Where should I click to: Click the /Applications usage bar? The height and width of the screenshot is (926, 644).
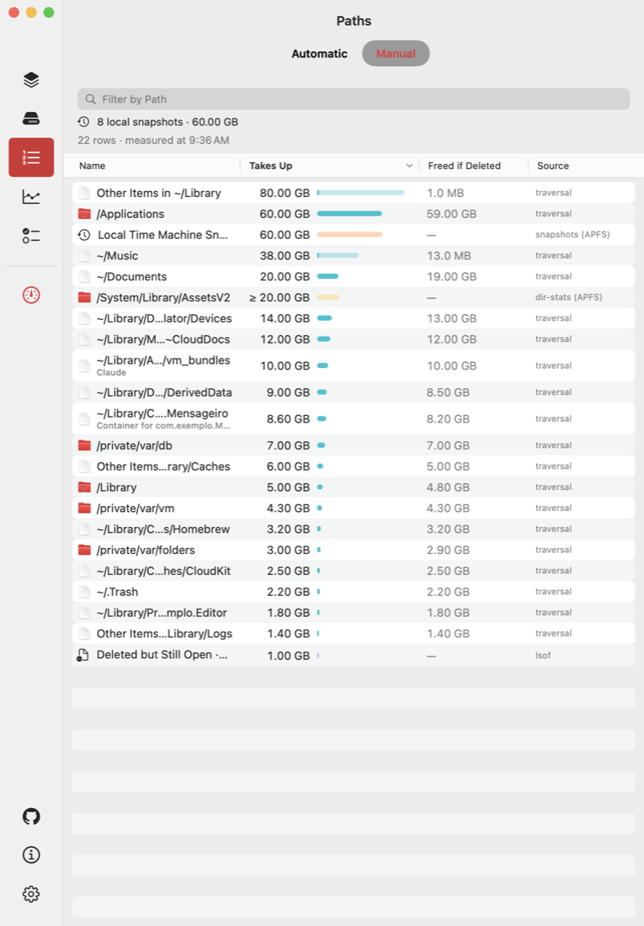[x=349, y=214]
